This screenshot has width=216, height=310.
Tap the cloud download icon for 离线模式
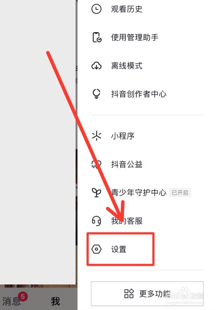(96, 66)
